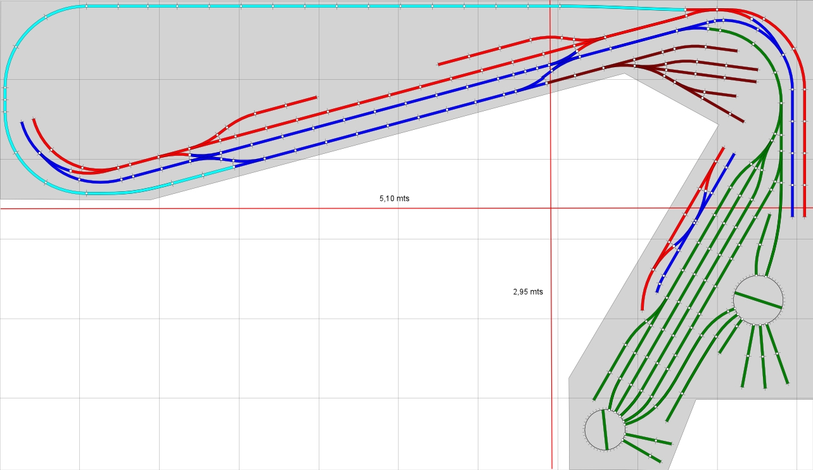Select the red-blue crossover near the left loop
The width and height of the screenshot is (813, 470).
[x=203, y=155]
